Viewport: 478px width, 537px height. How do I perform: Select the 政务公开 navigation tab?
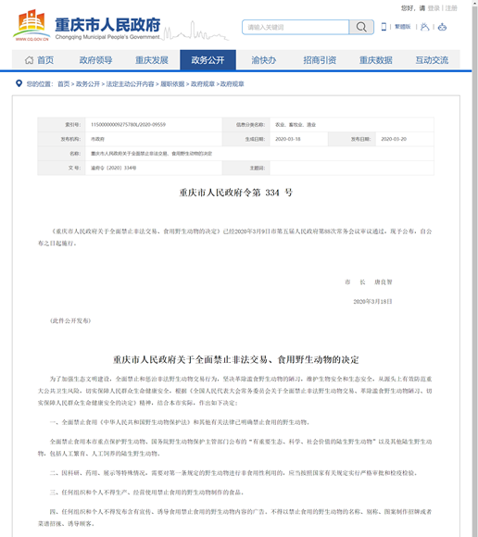208,60
